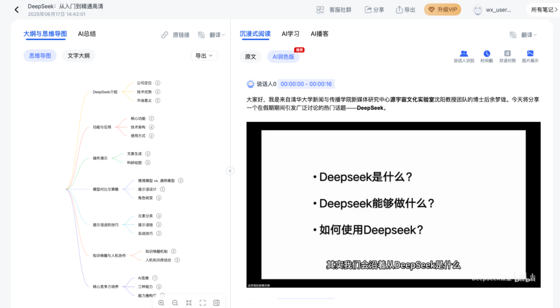
Task: Toggle 图片展示 image display
Action: pyautogui.click(x=530, y=56)
